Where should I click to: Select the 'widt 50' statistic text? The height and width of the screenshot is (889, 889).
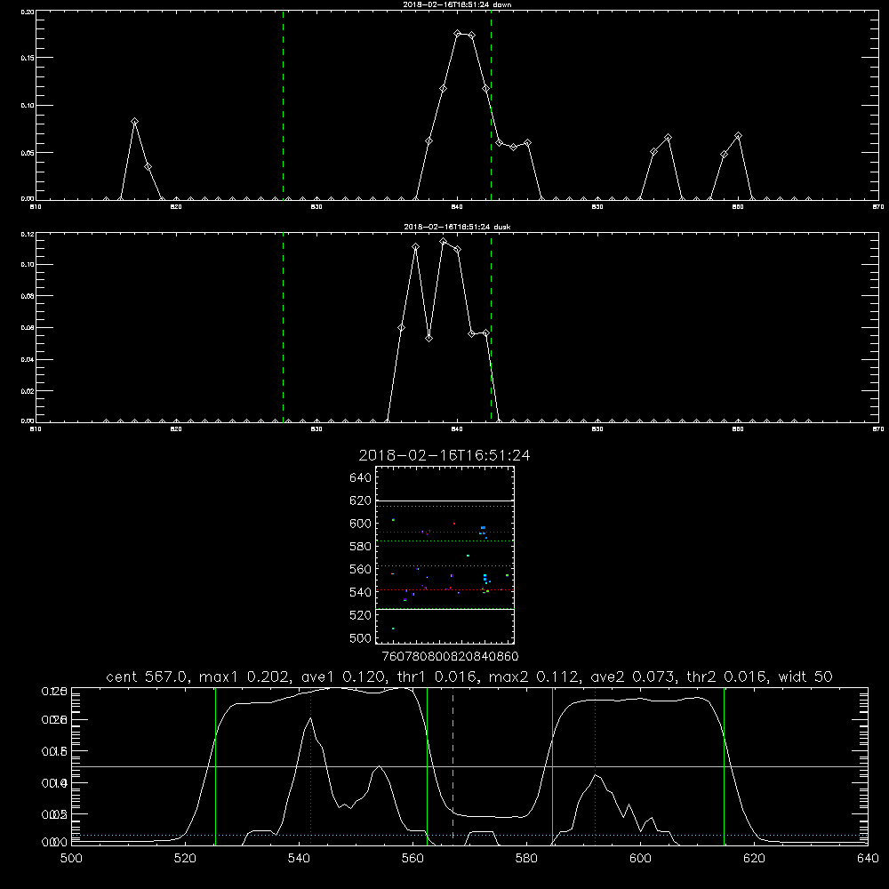[805, 677]
